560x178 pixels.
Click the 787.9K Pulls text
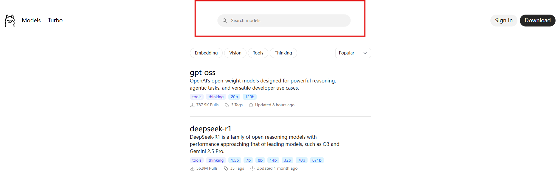pos(208,105)
